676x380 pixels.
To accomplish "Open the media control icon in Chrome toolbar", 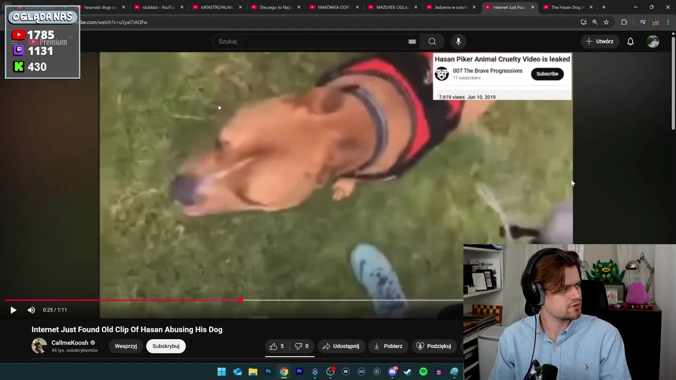I will pos(643,22).
